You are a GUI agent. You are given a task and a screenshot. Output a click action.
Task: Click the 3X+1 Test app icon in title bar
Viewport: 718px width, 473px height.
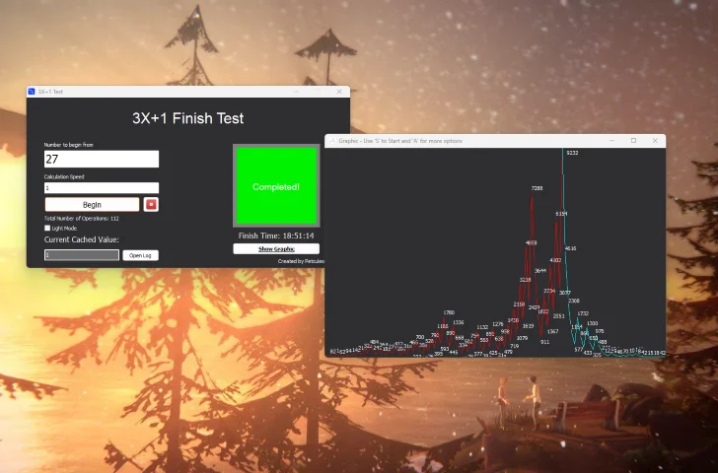32,92
